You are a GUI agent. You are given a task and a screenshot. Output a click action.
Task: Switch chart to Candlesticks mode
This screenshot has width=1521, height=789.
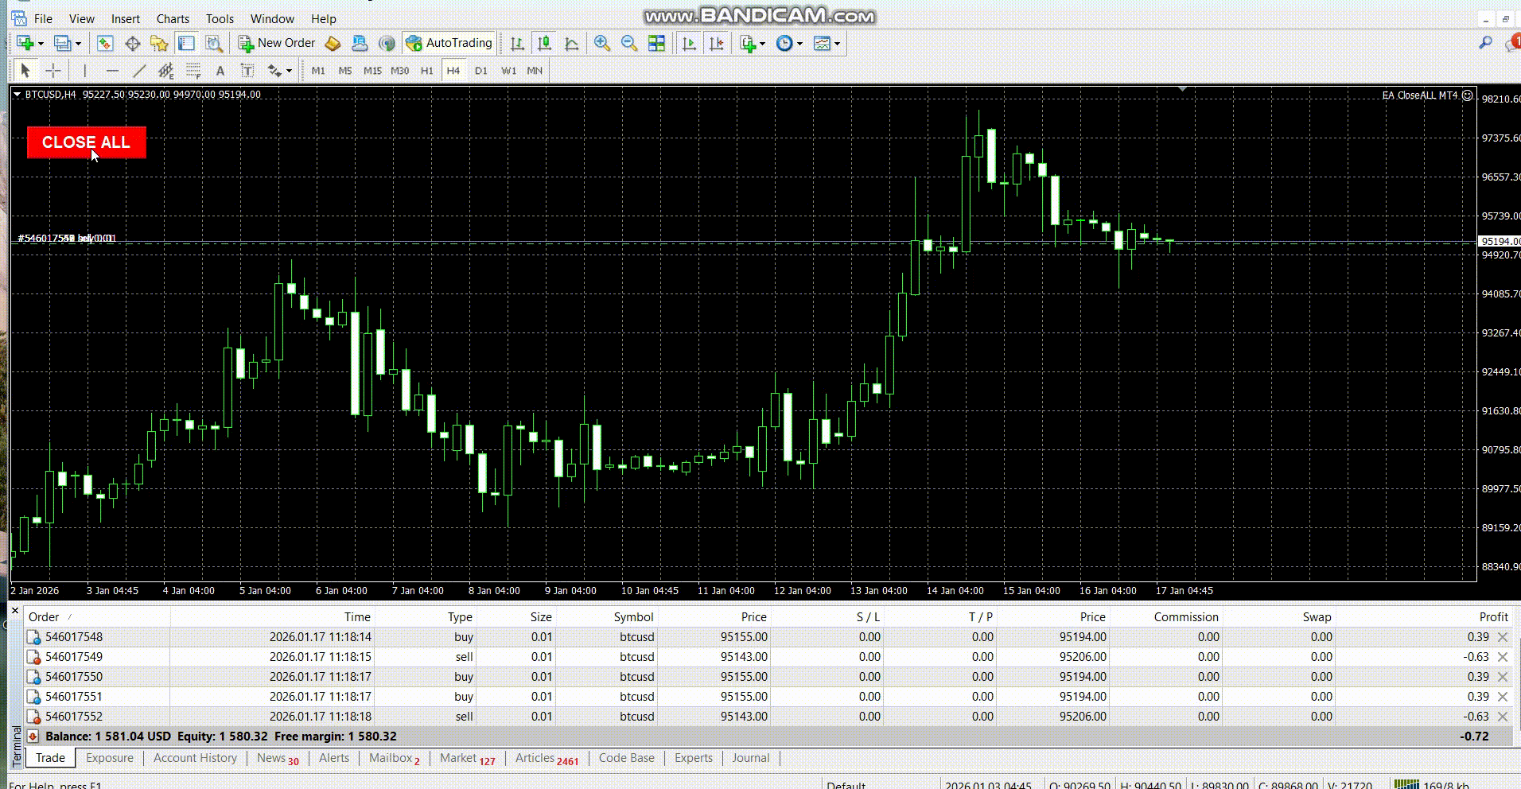click(x=544, y=43)
